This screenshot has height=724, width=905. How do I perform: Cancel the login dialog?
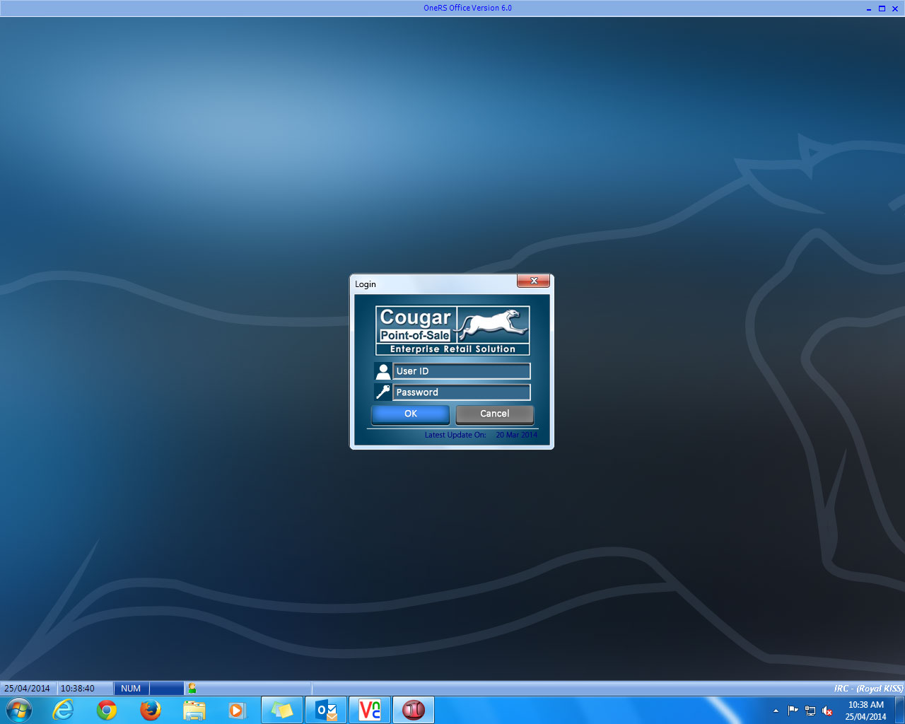click(494, 414)
